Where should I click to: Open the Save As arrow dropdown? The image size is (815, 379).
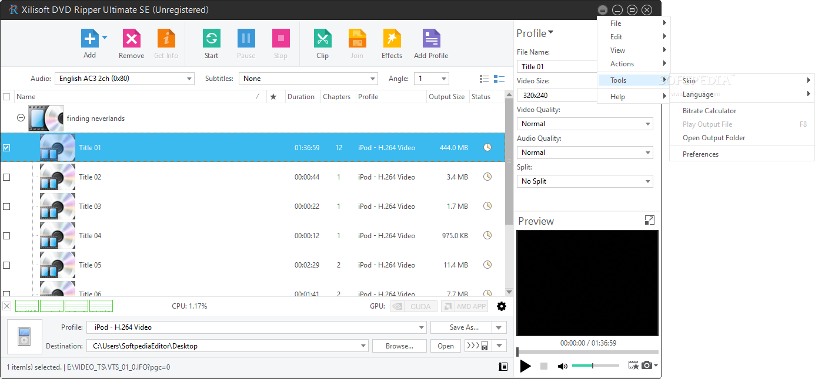[499, 327]
